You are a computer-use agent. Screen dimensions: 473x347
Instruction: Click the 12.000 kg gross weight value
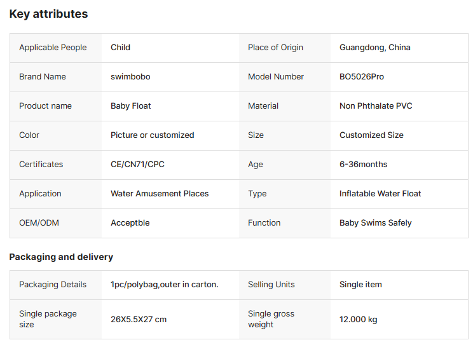point(358,319)
